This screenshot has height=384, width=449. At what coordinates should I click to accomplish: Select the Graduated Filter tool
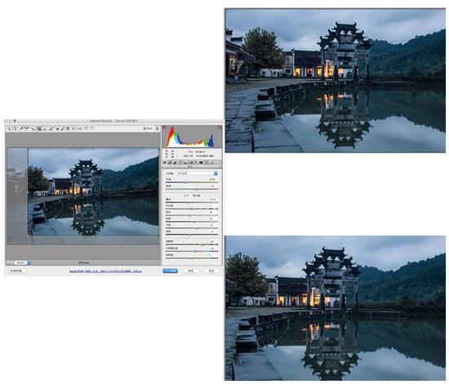pos(68,129)
